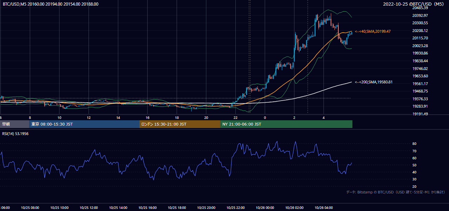Screen dimensions: 449x211
Task: Select the 200 SMA label 19580.81
Action: click(x=373, y=82)
